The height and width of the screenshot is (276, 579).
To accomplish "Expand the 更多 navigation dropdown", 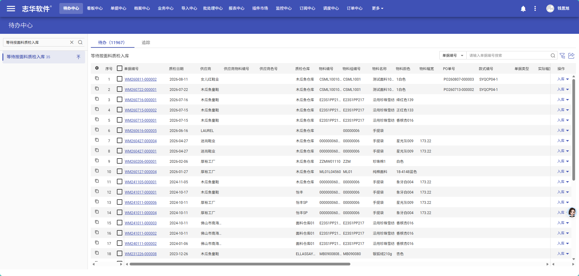I will [x=378, y=8].
